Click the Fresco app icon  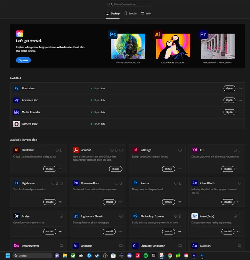click(x=135, y=183)
